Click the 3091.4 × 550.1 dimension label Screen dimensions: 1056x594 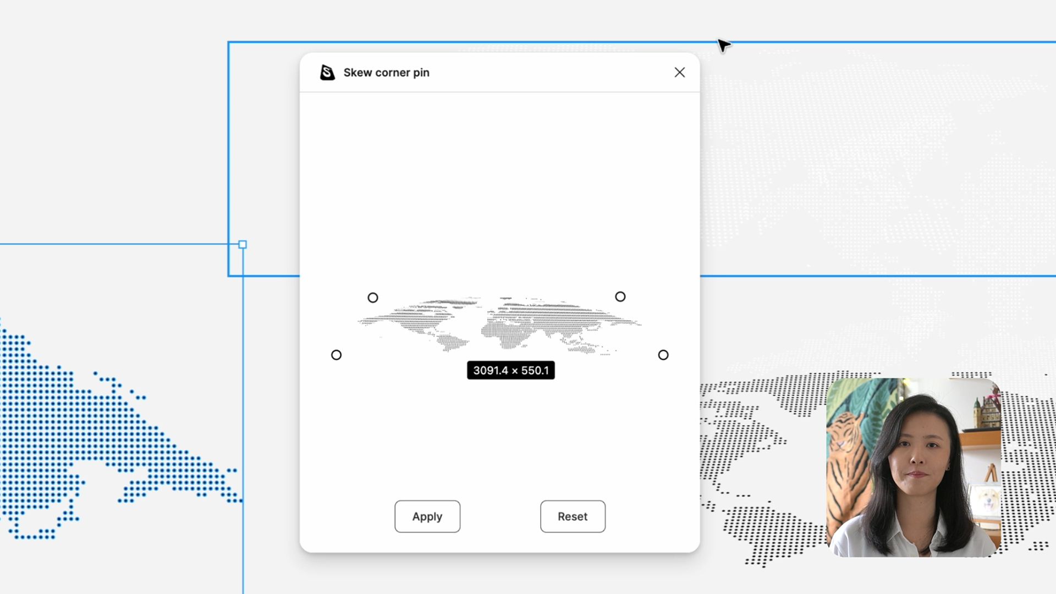[x=510, y=371]
